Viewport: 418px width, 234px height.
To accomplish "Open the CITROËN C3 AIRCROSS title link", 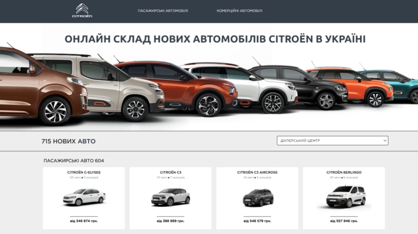I will click(257, 173).
